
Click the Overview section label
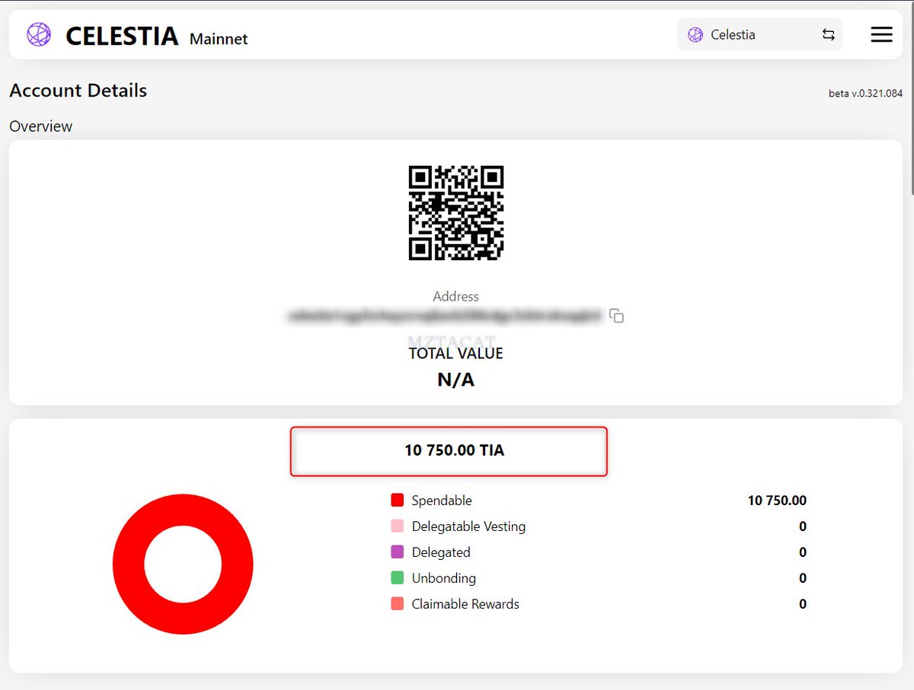click(x=41, y=126)
